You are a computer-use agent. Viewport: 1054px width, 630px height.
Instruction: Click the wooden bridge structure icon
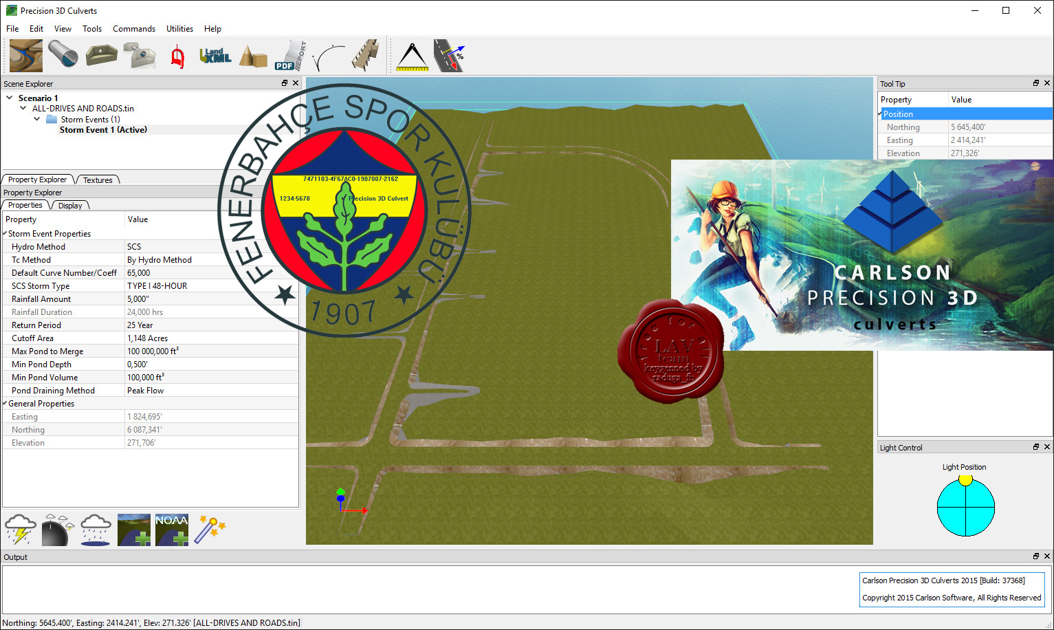(x=366, y=55)
